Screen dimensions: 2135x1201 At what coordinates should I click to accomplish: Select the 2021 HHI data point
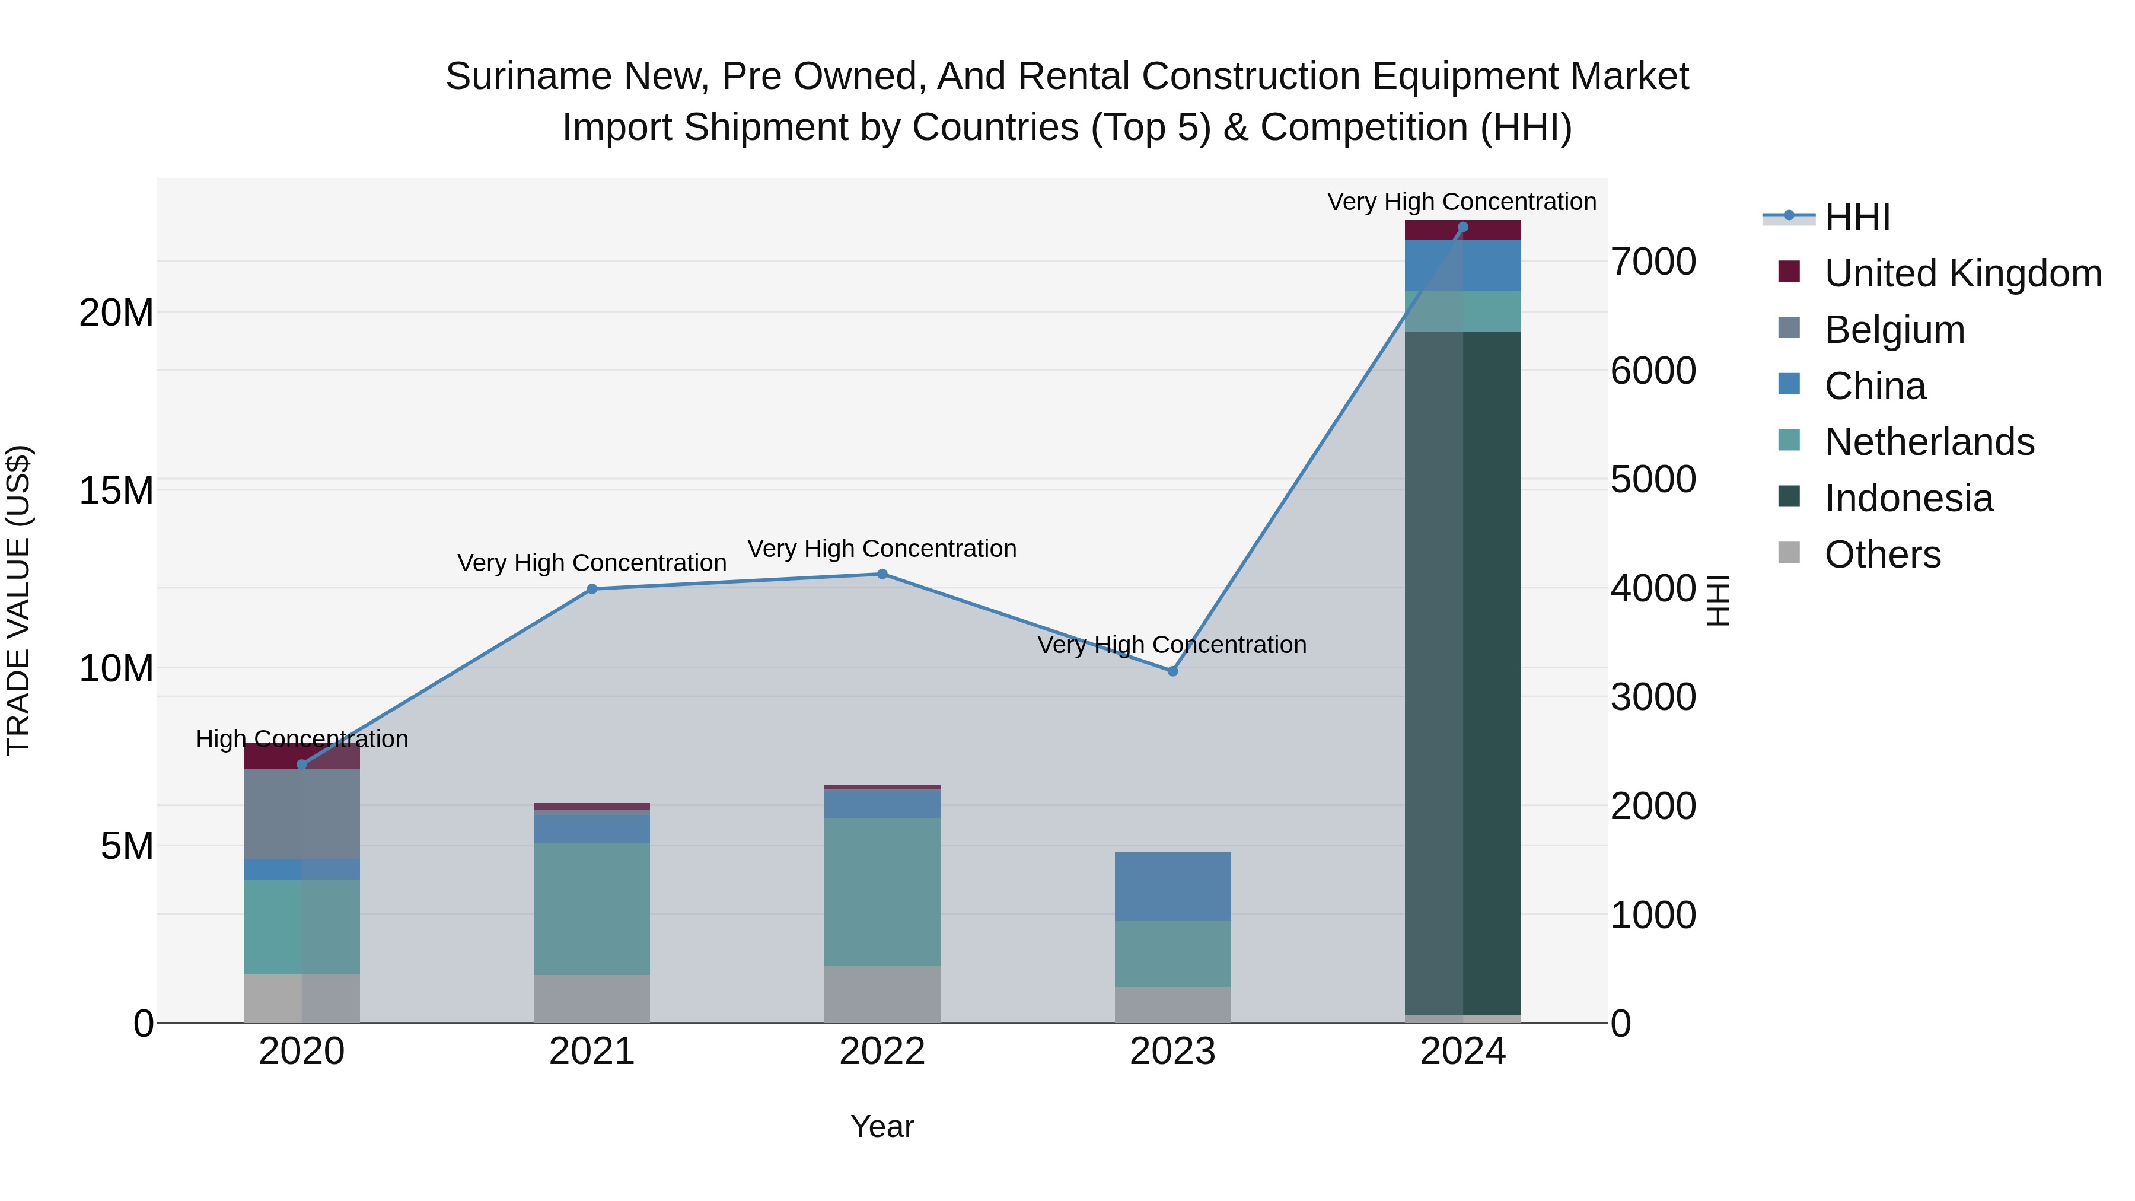pyautogui.click(x=592, y=590)
